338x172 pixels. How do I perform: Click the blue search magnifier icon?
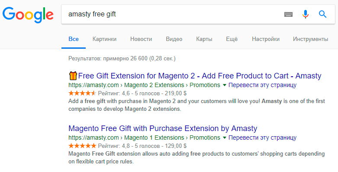(322, 14)
